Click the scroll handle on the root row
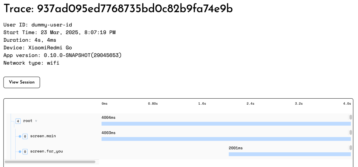This screenshot has width=358, height=167. [350, 117]
